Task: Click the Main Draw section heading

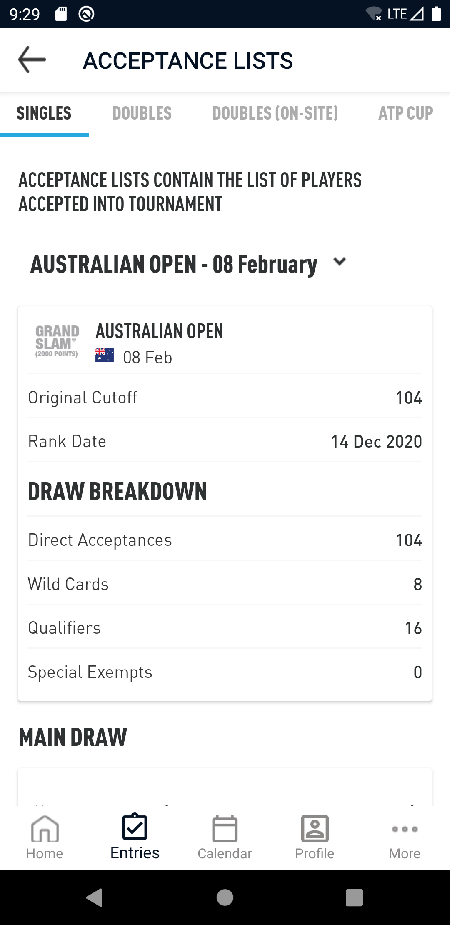Action: tap(73, 737)
